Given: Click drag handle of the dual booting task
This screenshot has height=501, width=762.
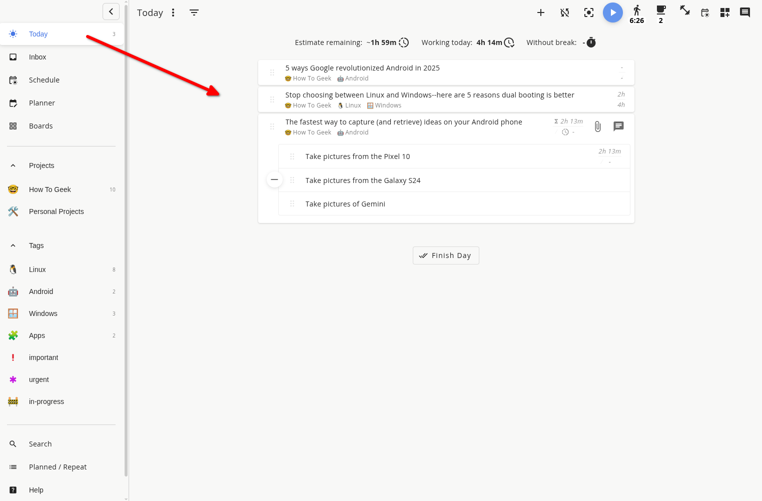Looking at the screenshot, I should (x=272, y=99).
